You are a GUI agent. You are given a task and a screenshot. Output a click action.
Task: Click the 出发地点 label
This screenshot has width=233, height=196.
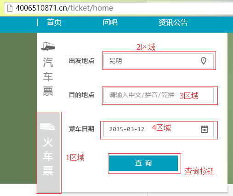tap(81, 61)
